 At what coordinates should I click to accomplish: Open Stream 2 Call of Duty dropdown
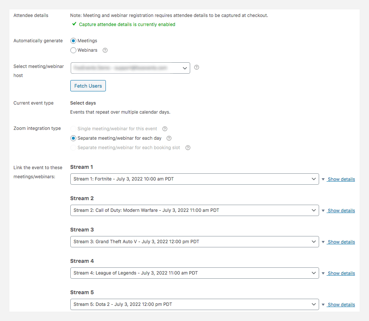pos(194,210)
